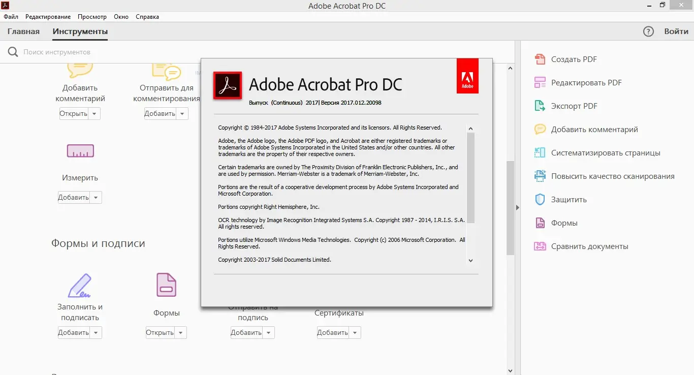Click the tools list scroll-up arrow
Screen dimensions: 694x375
coord(511,67)
